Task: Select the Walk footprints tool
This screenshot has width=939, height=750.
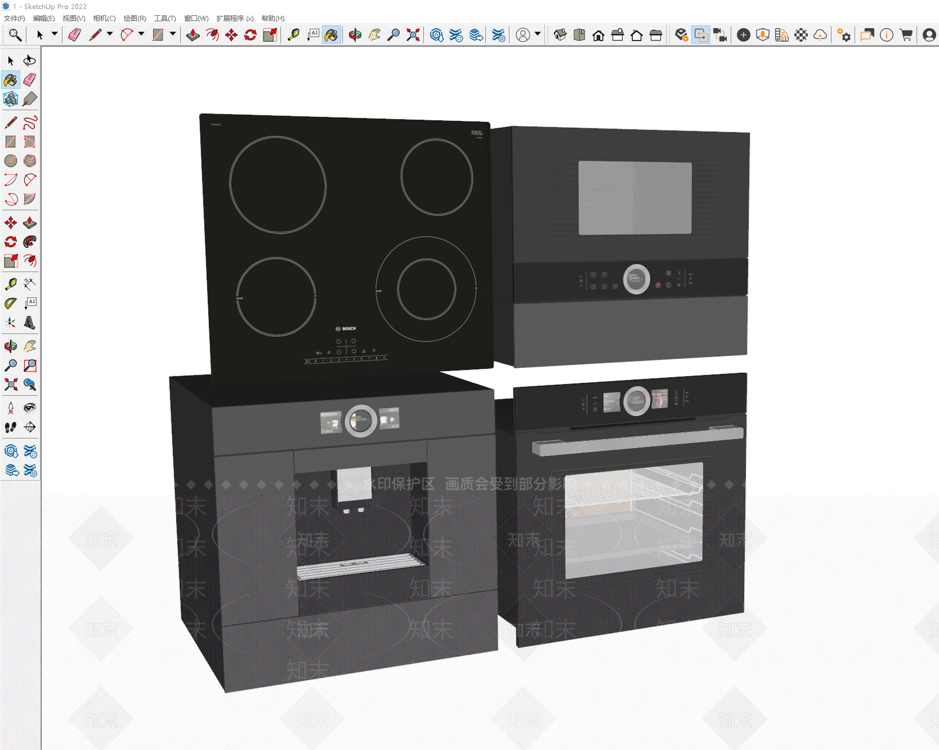Action: pyautogui.click(x=11, y=427)
